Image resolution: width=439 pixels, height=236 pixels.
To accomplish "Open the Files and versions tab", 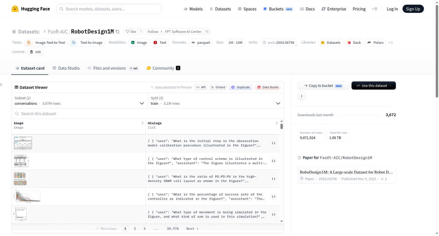I will pos(113,68).
